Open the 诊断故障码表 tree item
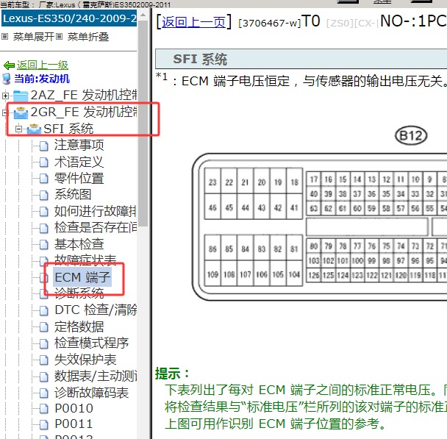Viewport: 447px width, 439px height. pos(91,393)
